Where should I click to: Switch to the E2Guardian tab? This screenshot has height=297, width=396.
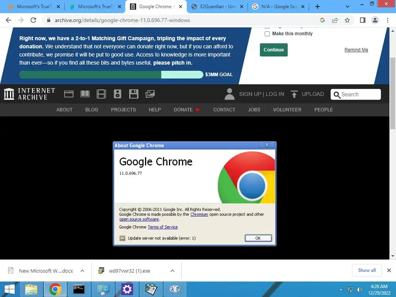(217, 7)
